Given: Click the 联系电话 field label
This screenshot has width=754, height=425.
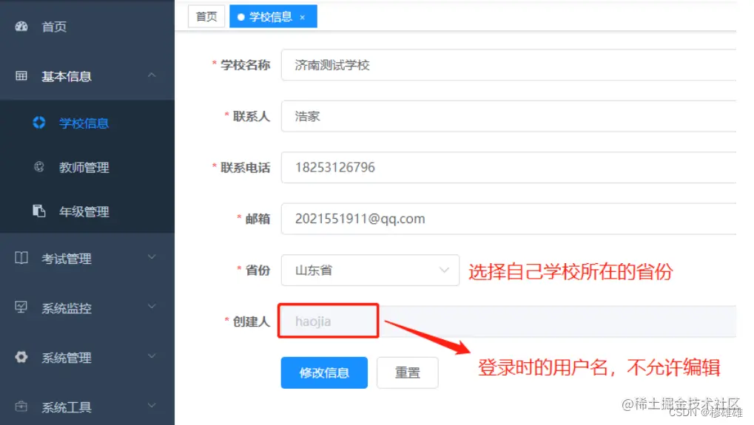Looking at the screenshot, I should click(245, 168).
